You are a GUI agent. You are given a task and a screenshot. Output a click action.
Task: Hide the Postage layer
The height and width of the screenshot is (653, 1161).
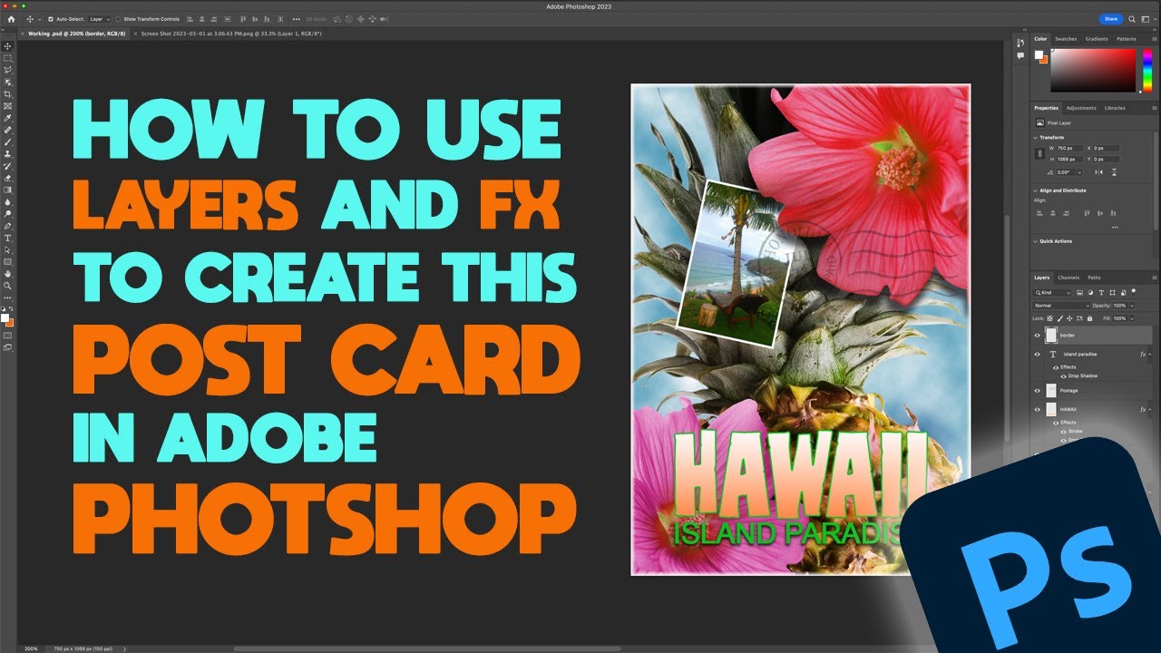point(1038,390)
